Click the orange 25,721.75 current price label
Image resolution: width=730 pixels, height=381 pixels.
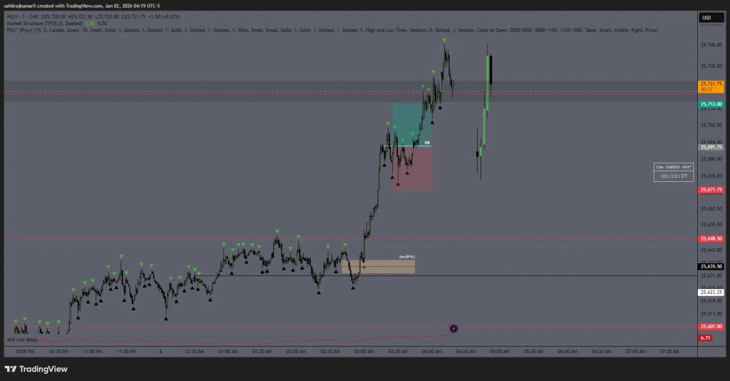(710, 86)
